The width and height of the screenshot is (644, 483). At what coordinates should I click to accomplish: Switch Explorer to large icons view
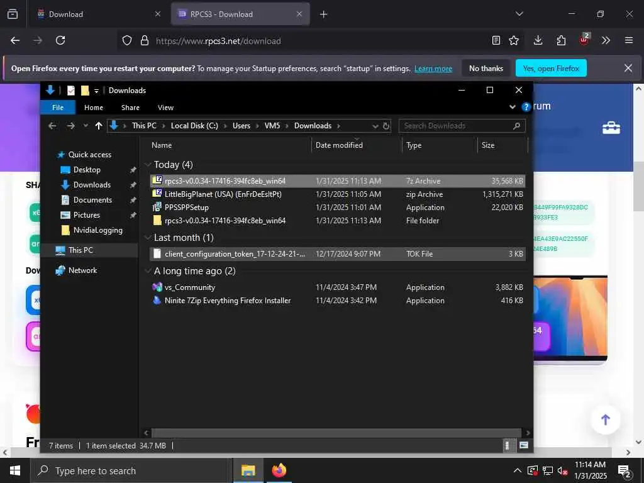tap(524, 445)
